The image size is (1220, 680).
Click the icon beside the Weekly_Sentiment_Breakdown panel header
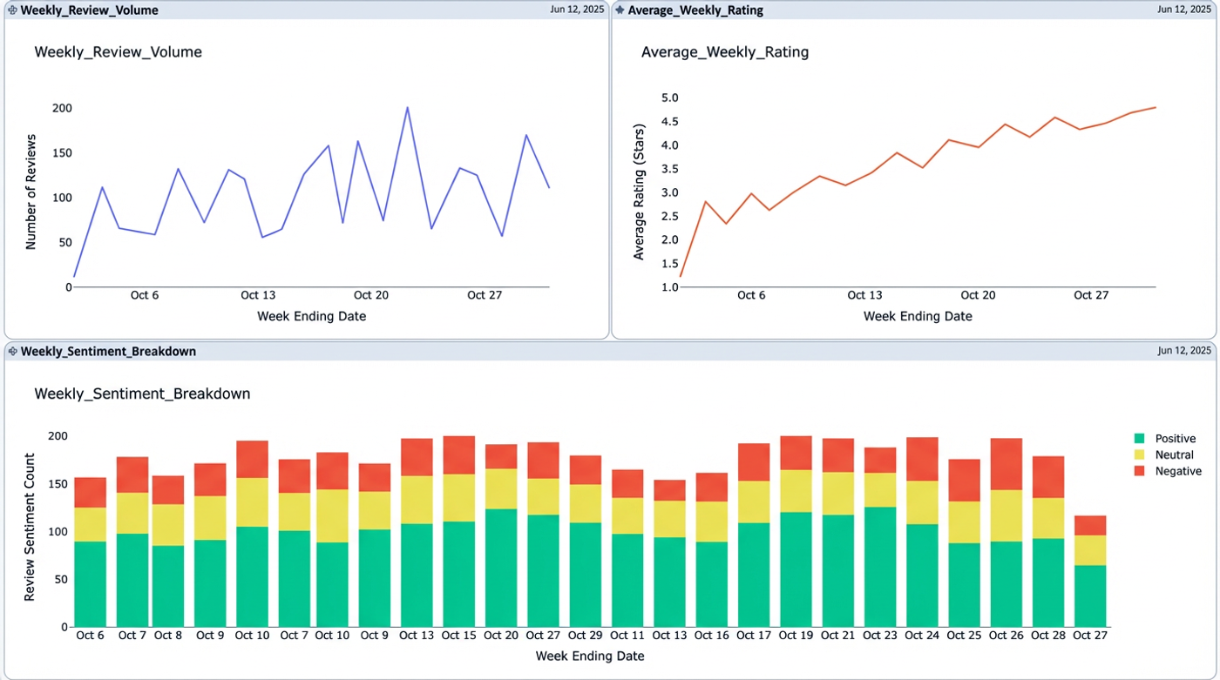pos(13,352)
